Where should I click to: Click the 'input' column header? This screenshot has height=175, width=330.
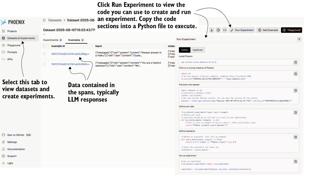point(99,46)
